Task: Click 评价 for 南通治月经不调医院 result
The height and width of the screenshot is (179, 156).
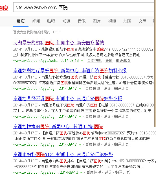Action: click(107, 117)
